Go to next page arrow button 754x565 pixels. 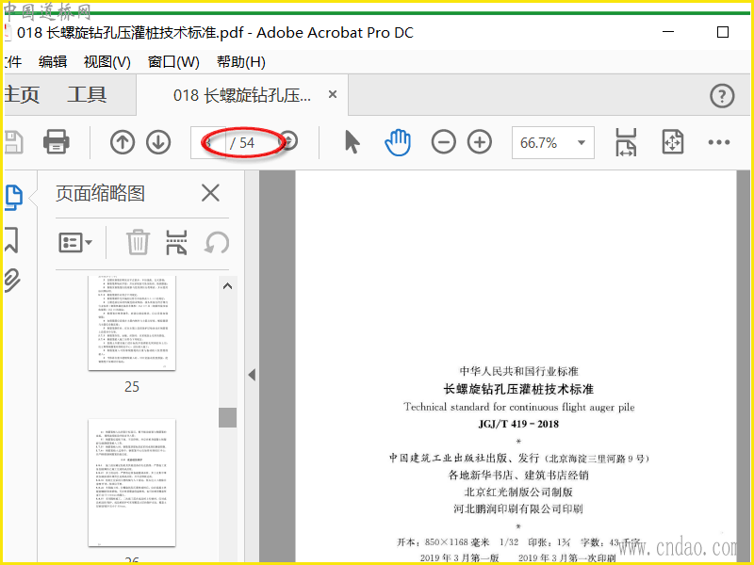158,142
